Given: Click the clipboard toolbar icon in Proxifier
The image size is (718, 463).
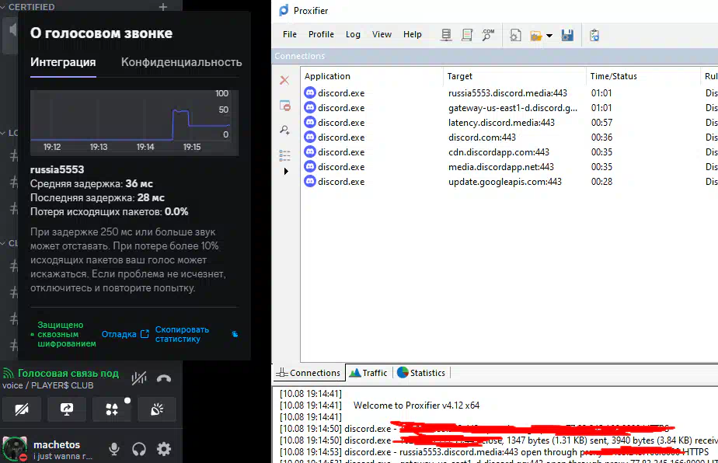Looking at the screenshot, I should [x=594, y=35].
